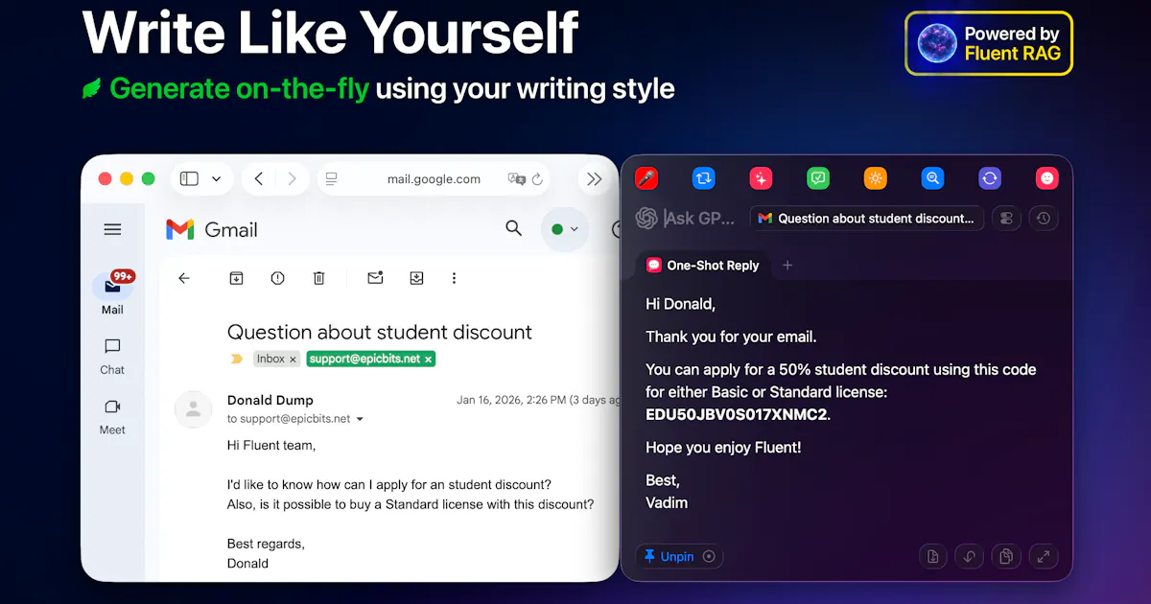The height and width of the screenshot is (604, 1151).
Task: Click the undo arrow icon in Fluent
Action: point(970,556)
